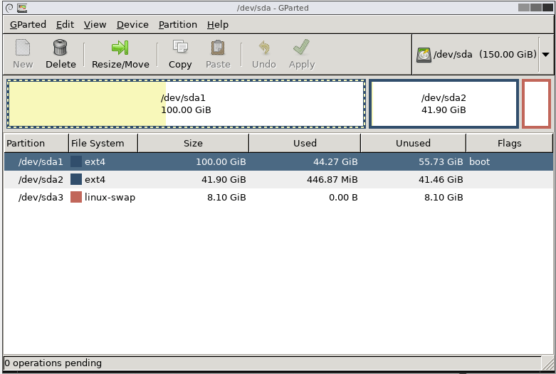Open the GParted menu
The height and width of the screenshot is (374, 556).
28,24
